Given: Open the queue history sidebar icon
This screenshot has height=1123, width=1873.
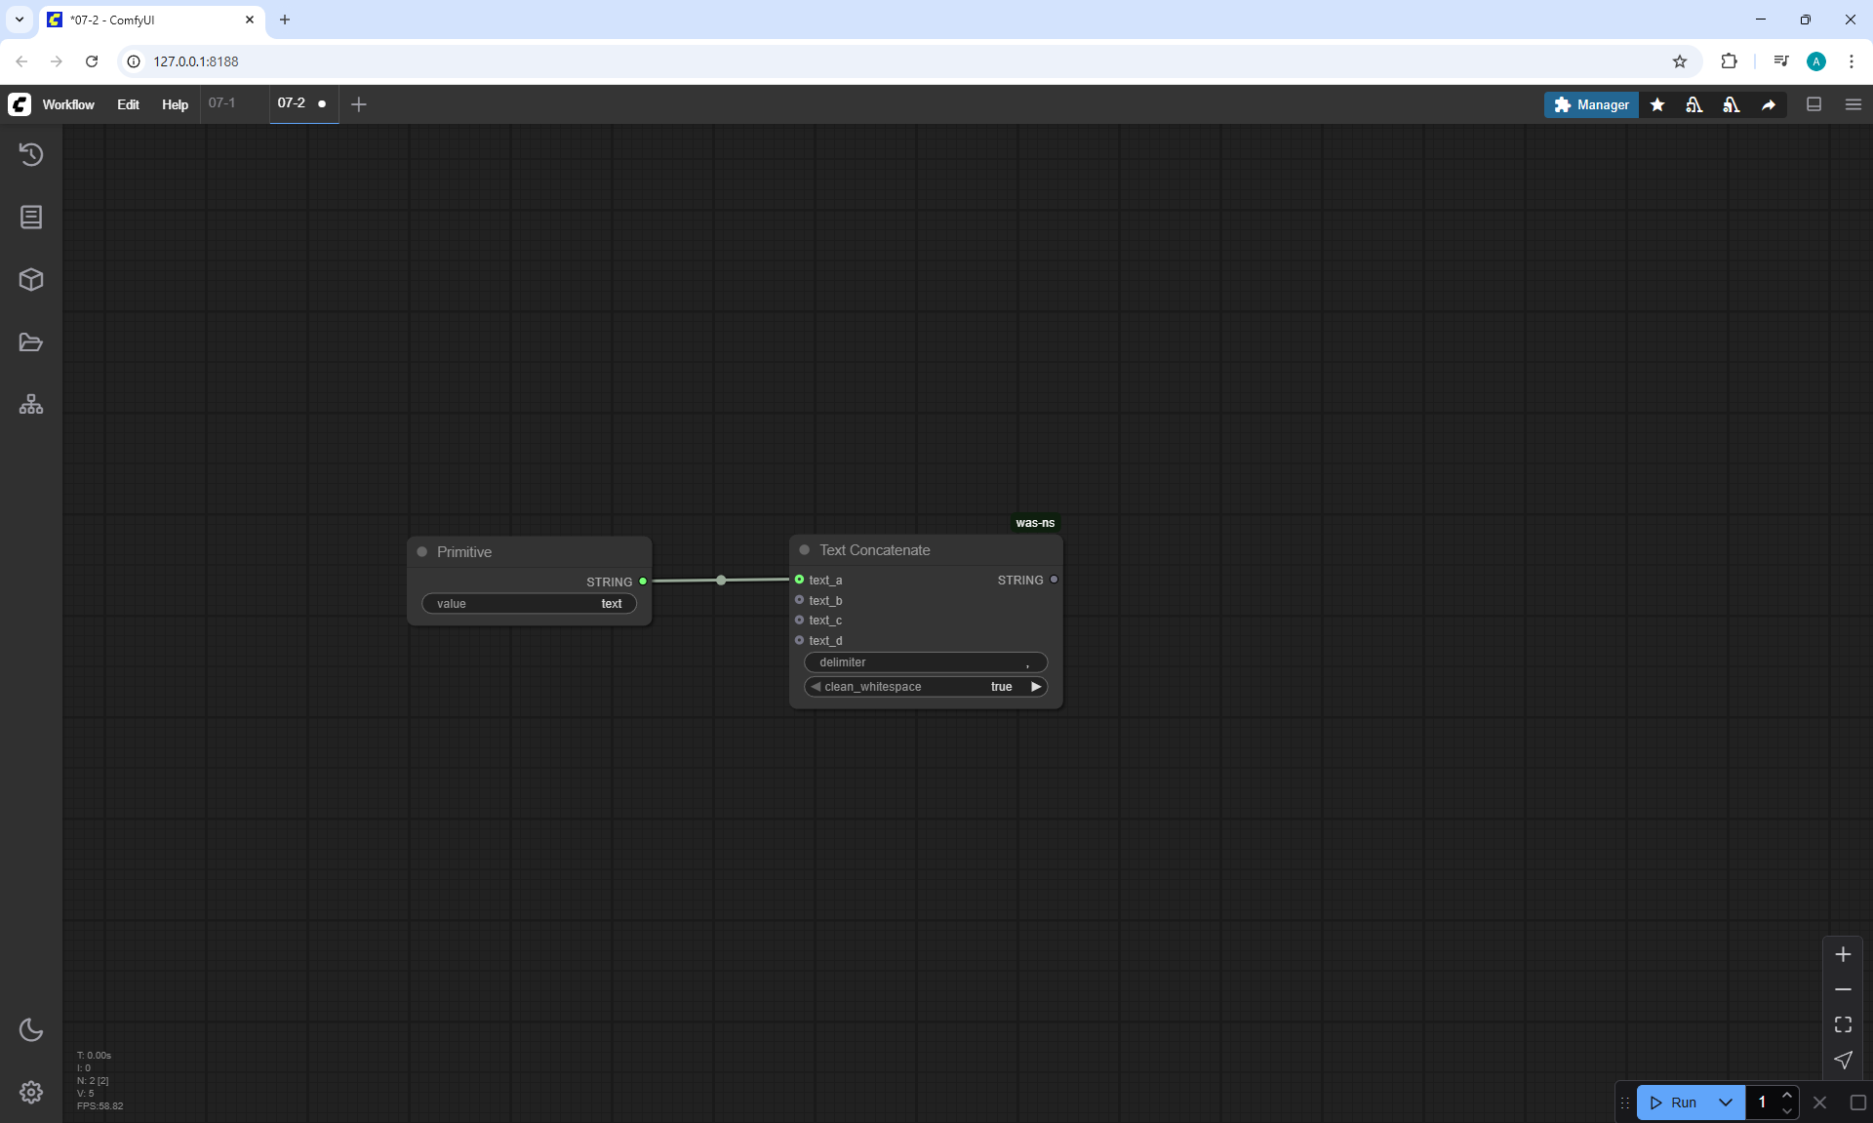Looking at the screenshot, I should pos(31,154).
